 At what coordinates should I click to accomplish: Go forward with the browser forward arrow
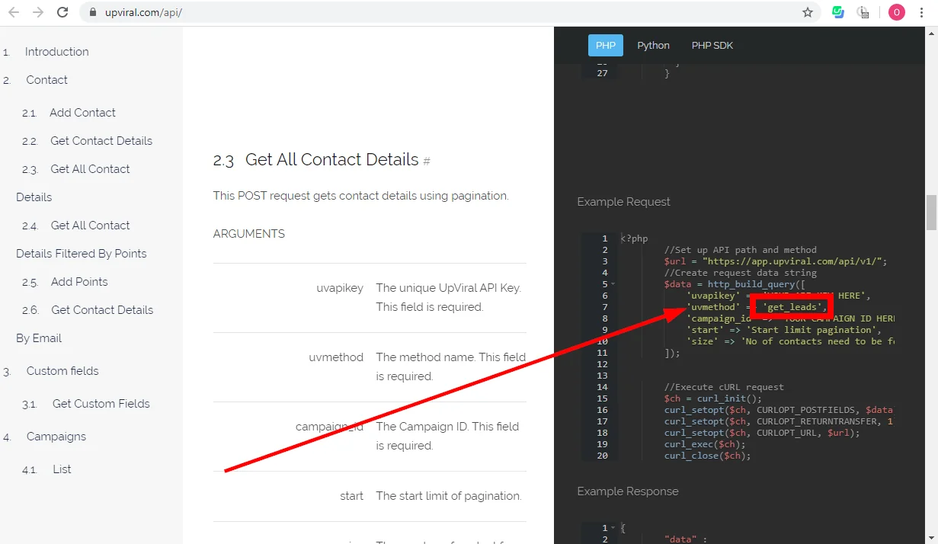[x=38, y=12]
